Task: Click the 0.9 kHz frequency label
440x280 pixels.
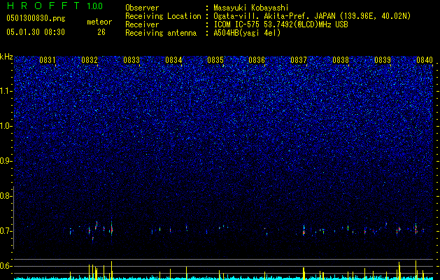Action: tap(6, 161)
